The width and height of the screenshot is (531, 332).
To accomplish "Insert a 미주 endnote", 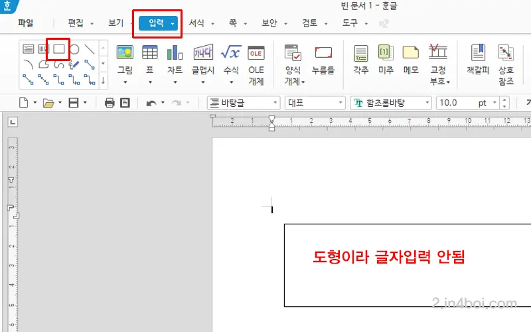I will [386, 60].
